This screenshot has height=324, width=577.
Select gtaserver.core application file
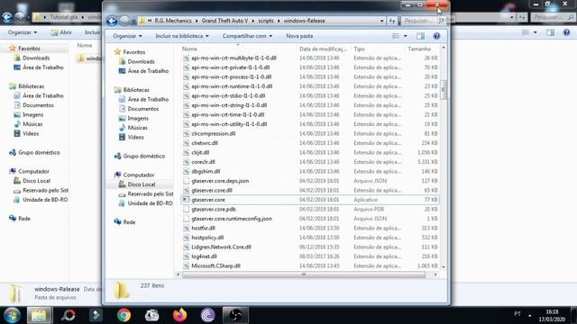point(310,200)
